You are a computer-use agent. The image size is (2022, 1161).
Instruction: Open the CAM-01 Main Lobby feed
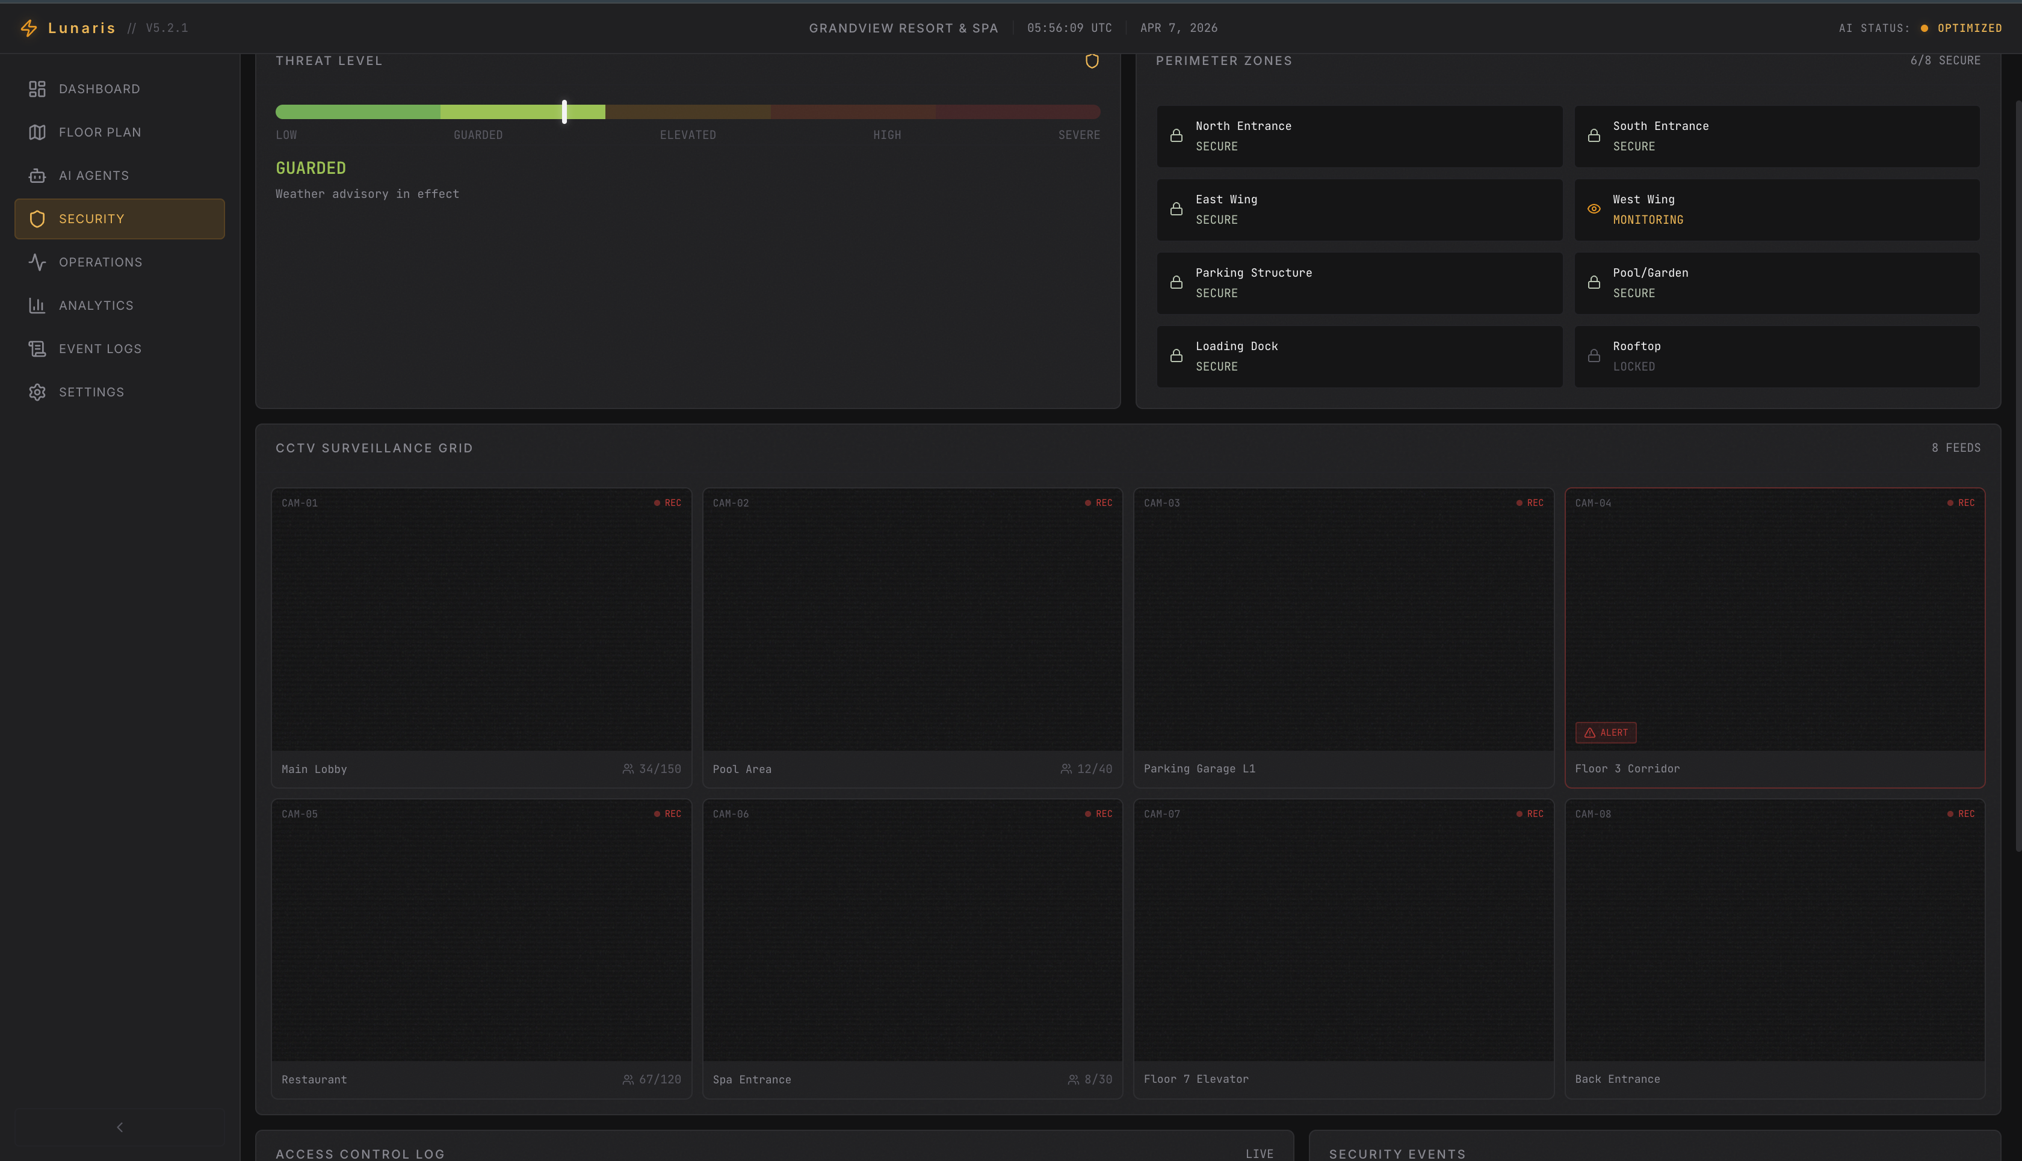point(481,620)
